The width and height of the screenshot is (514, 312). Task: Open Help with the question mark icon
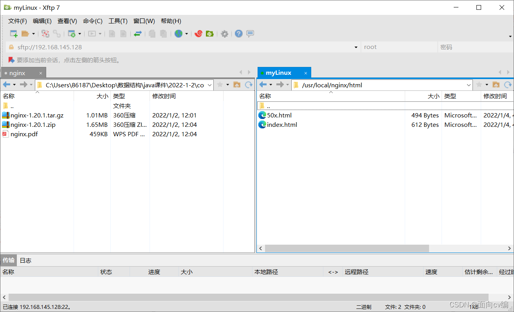[239, 34]
